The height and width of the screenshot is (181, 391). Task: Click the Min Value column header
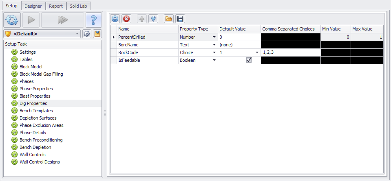point(336,29)
